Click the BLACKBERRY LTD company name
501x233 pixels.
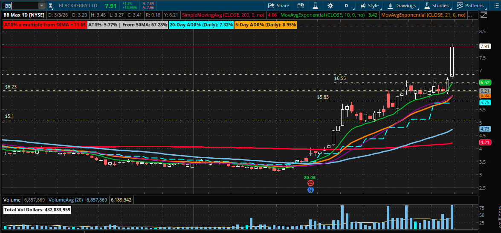click(78, 6)
